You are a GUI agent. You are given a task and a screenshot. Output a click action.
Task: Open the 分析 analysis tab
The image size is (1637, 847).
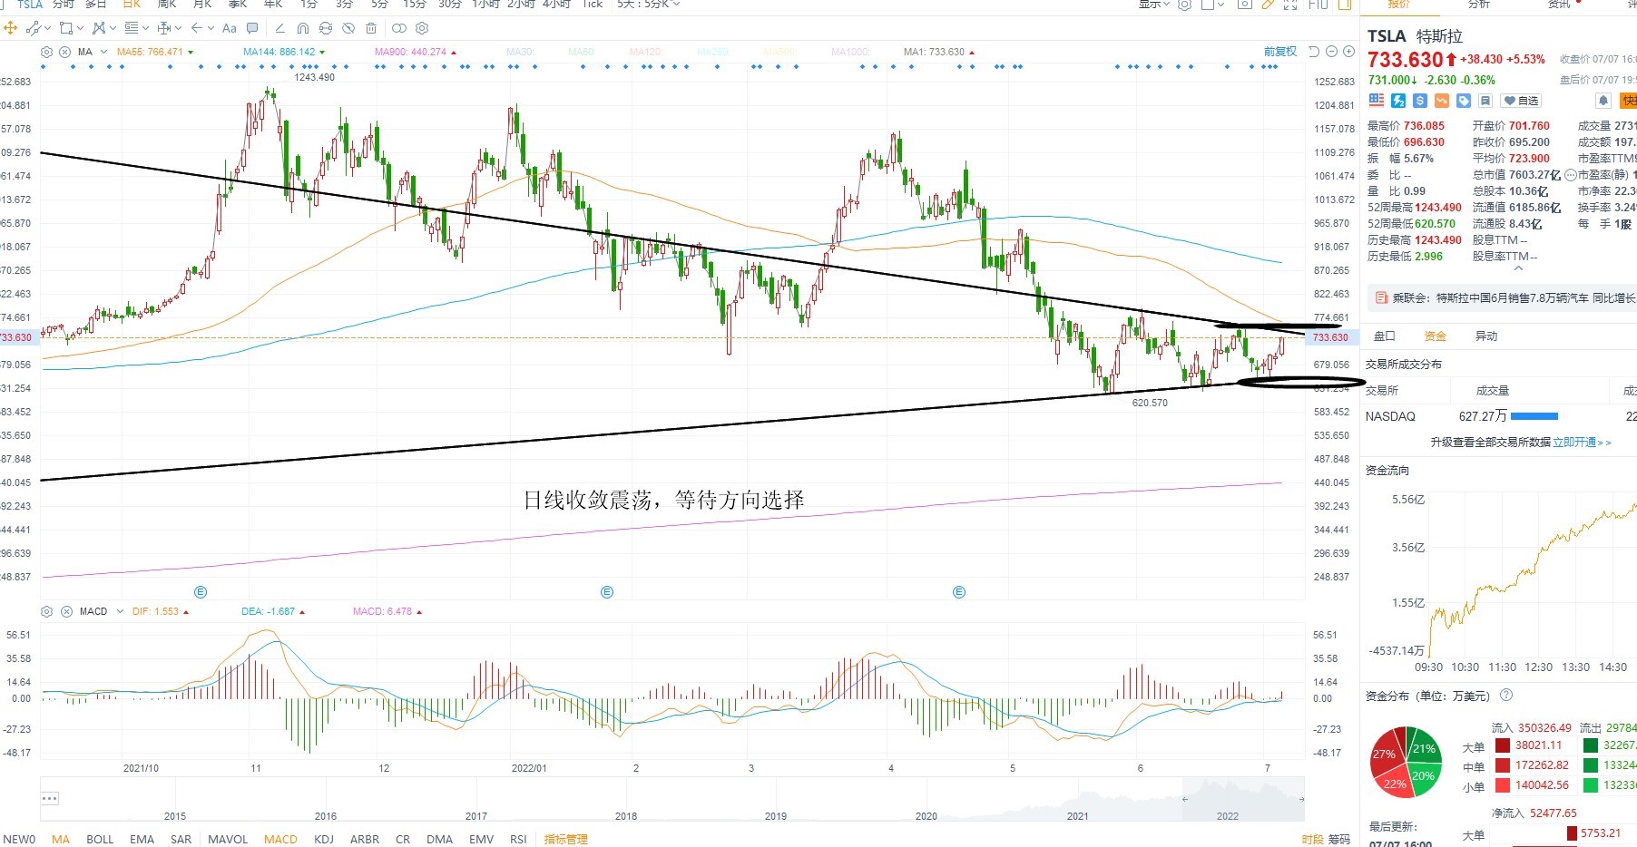(x=1479, y=5)
